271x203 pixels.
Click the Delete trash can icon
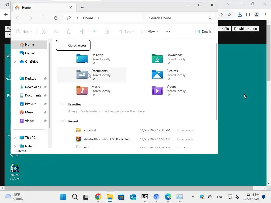[x=107, y=32]
